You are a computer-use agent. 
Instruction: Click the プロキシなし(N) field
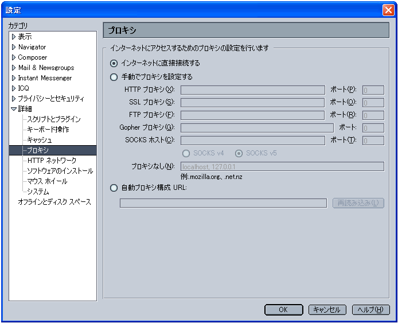click(282, 167)
